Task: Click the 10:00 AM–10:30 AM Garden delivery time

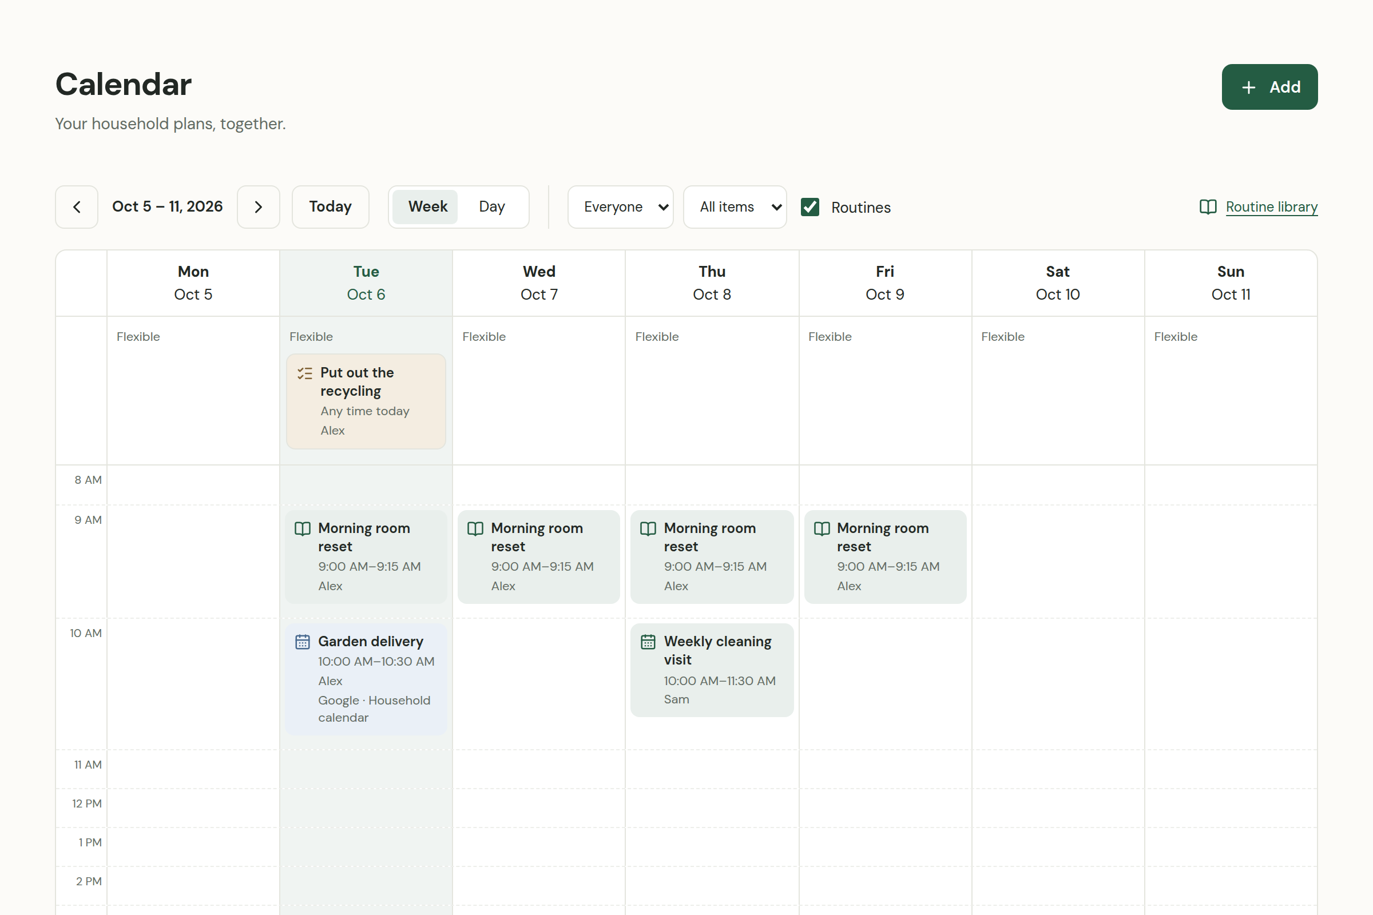Action: click(376, 661)
